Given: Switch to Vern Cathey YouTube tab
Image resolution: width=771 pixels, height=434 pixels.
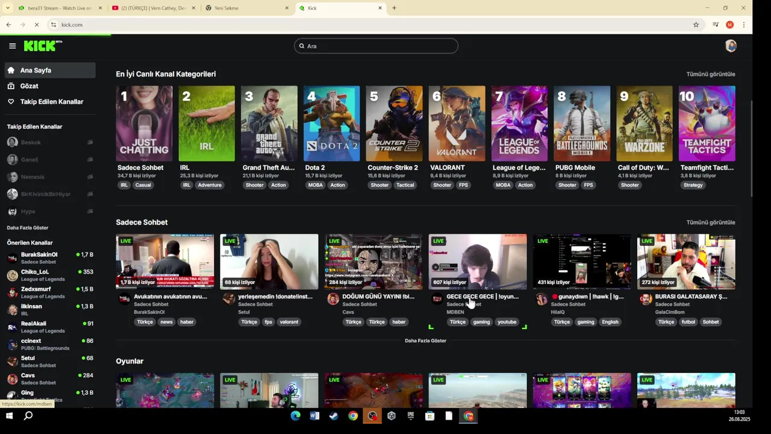Looking at the screenshot, I should [154, 8].
